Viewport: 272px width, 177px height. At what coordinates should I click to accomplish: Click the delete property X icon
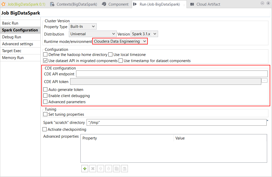(93, 169)
